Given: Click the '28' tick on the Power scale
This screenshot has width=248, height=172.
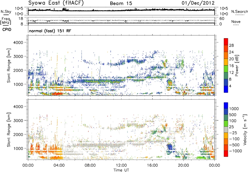Looking at the screenshot, I should click(231, 45).
